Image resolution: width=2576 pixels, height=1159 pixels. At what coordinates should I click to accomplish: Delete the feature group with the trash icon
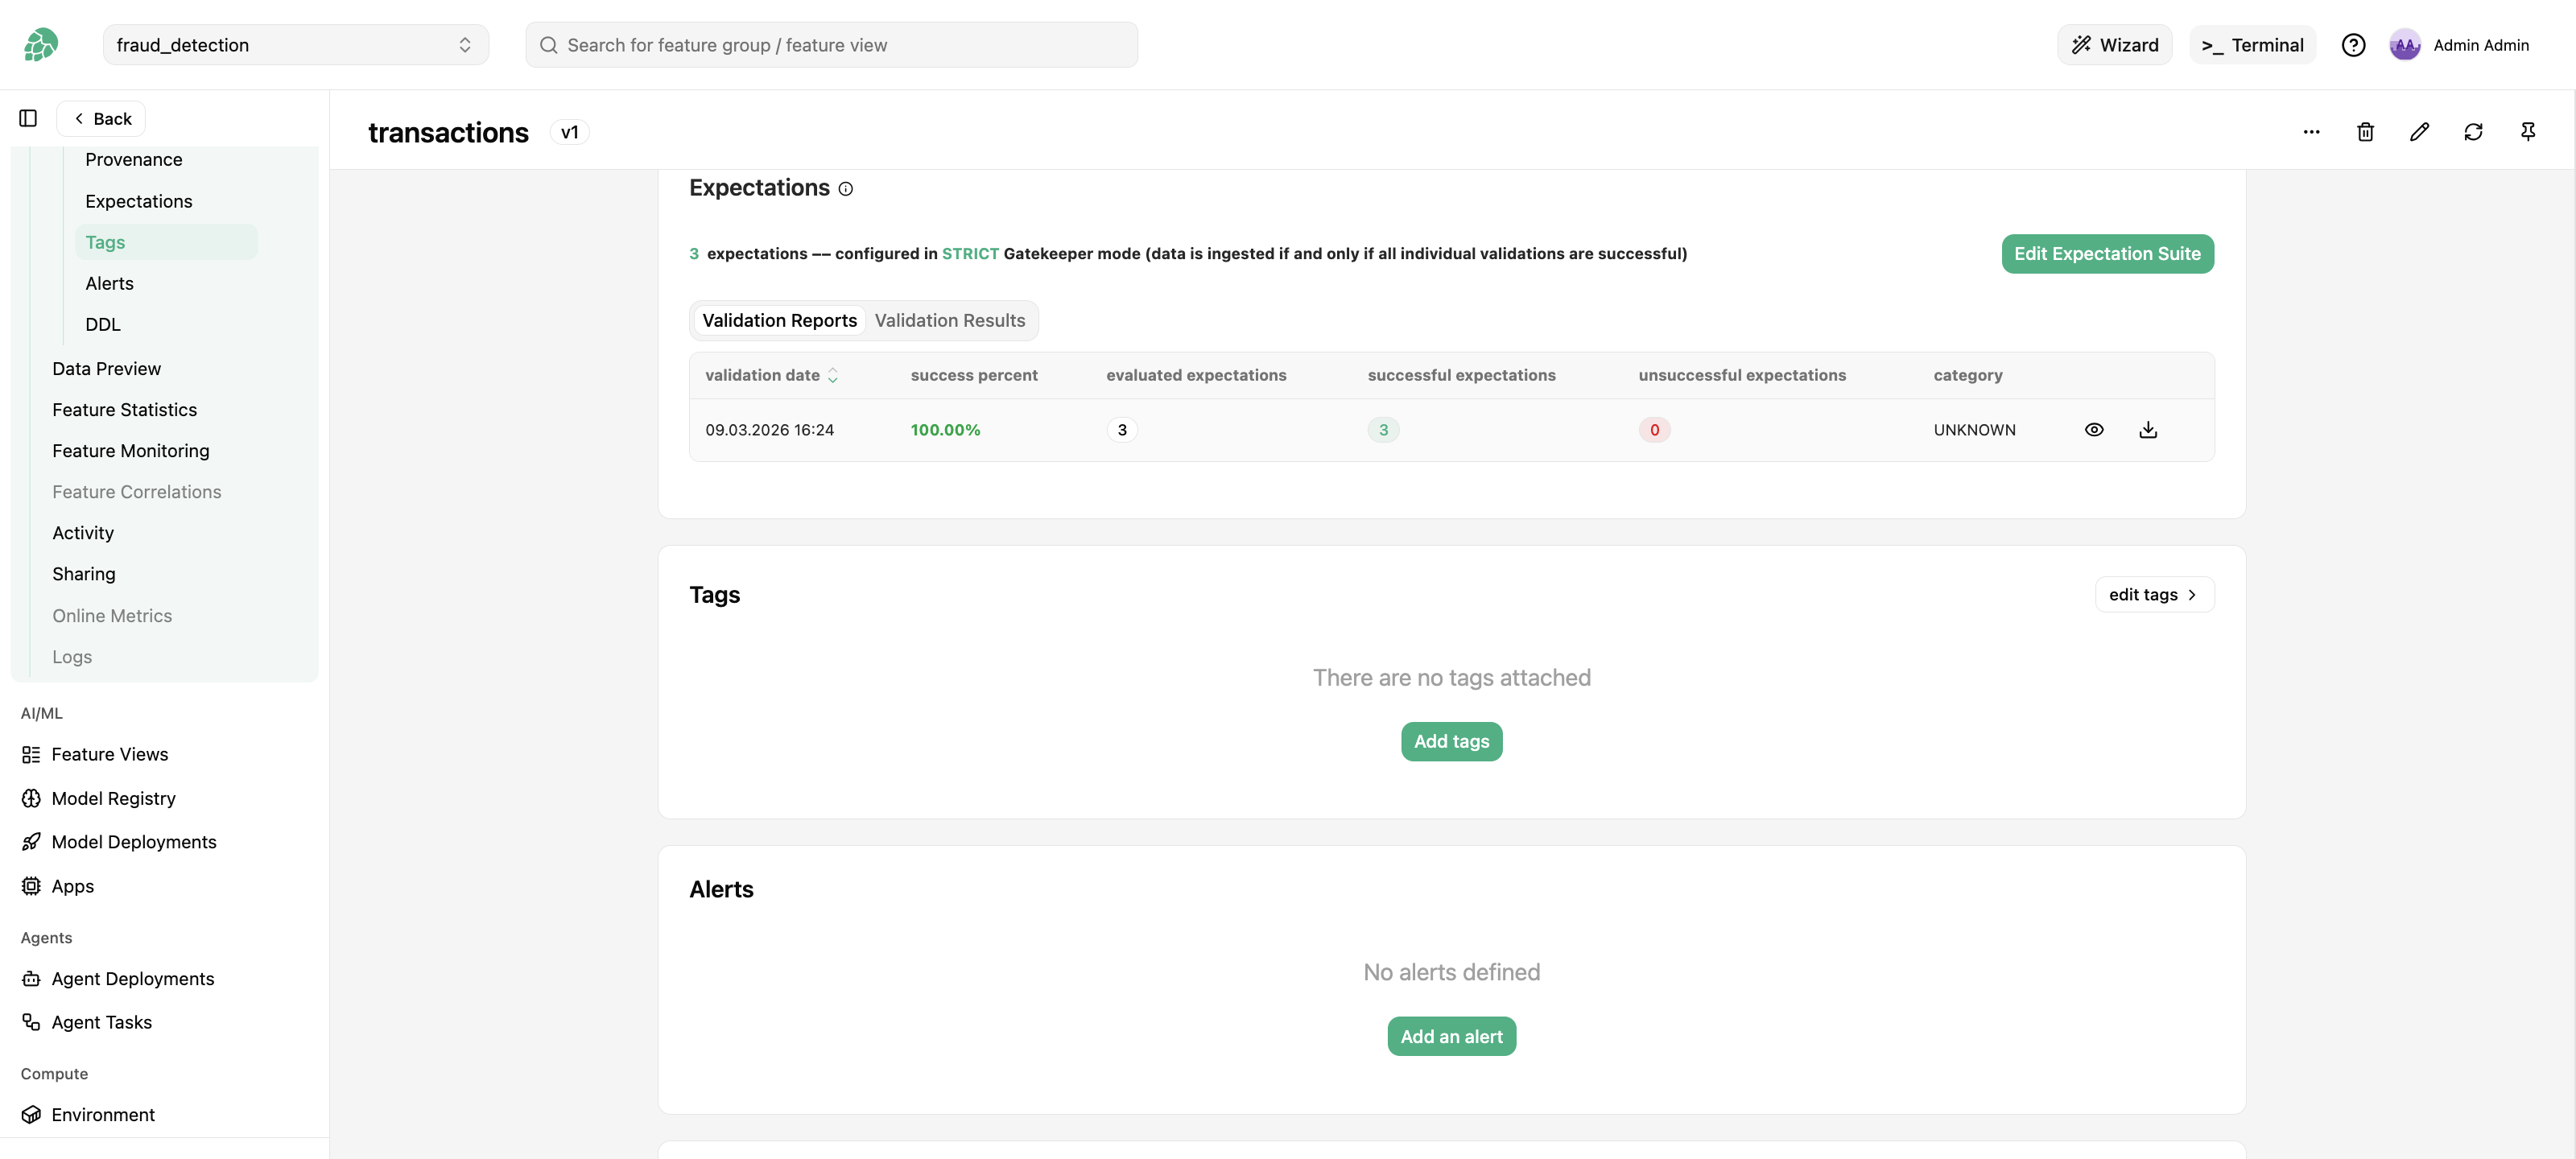(x=2365, y=132)
